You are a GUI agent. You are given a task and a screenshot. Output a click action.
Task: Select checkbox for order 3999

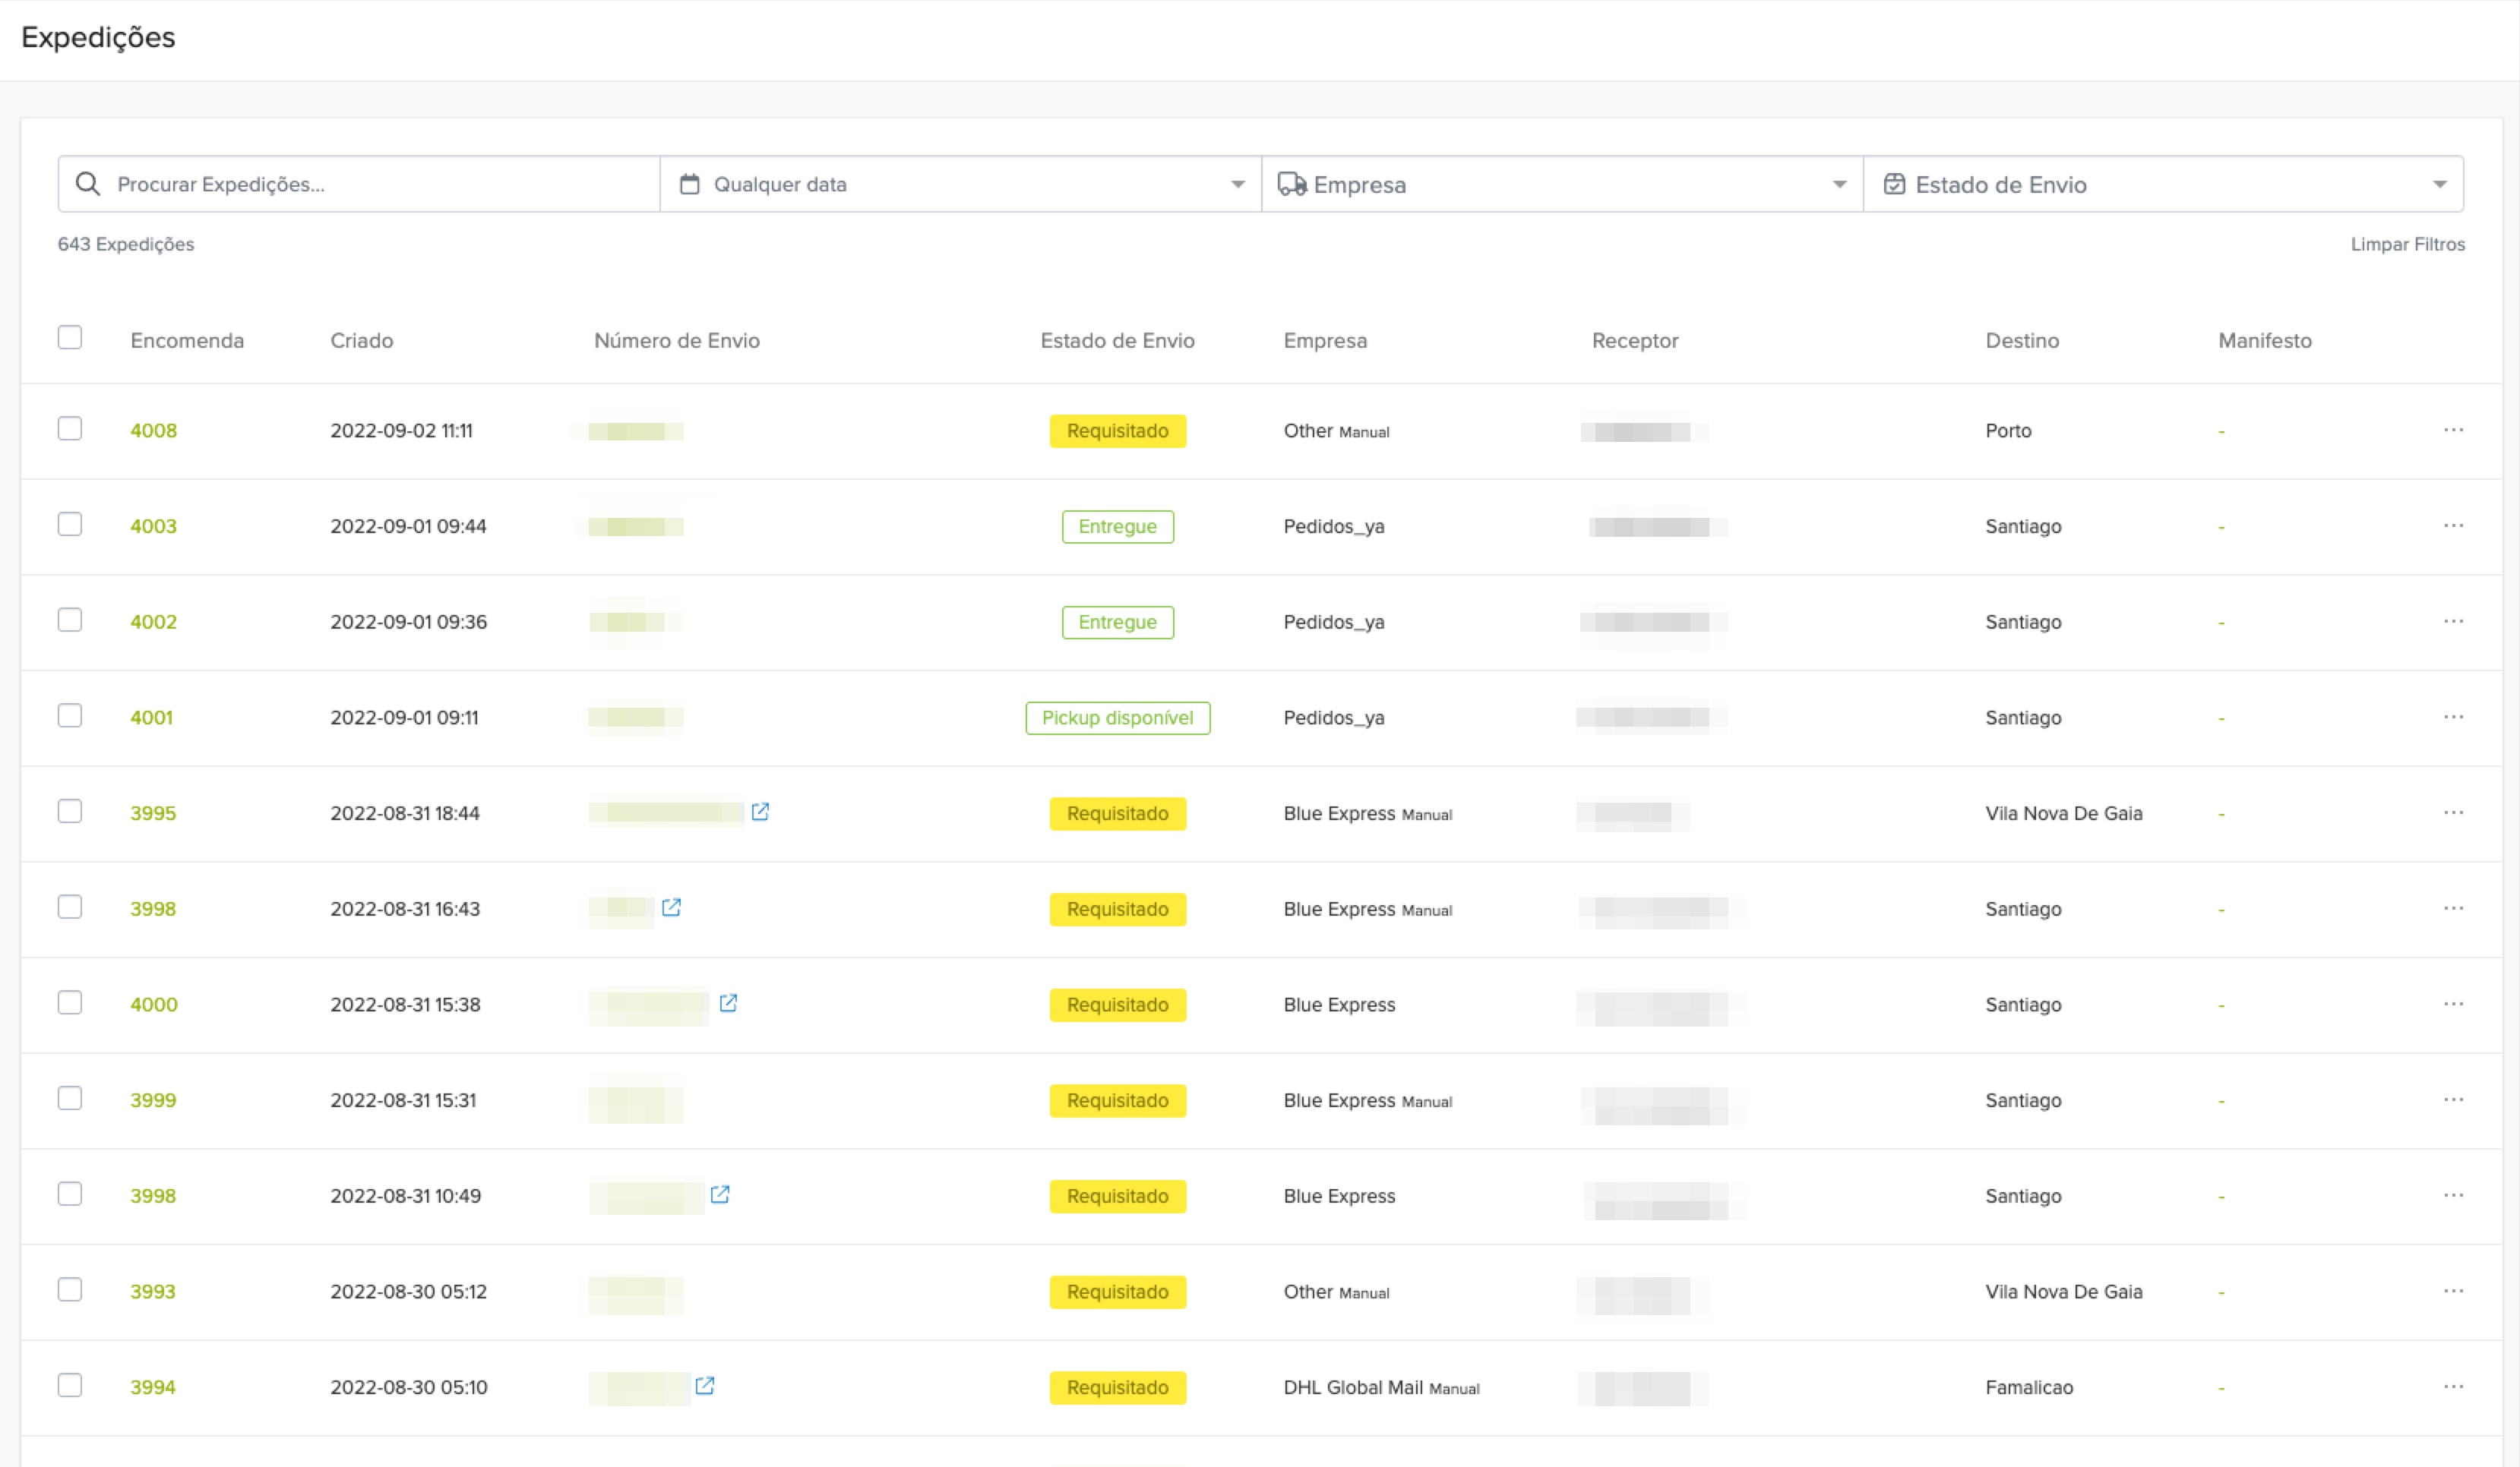click(x=70, y=1098)
